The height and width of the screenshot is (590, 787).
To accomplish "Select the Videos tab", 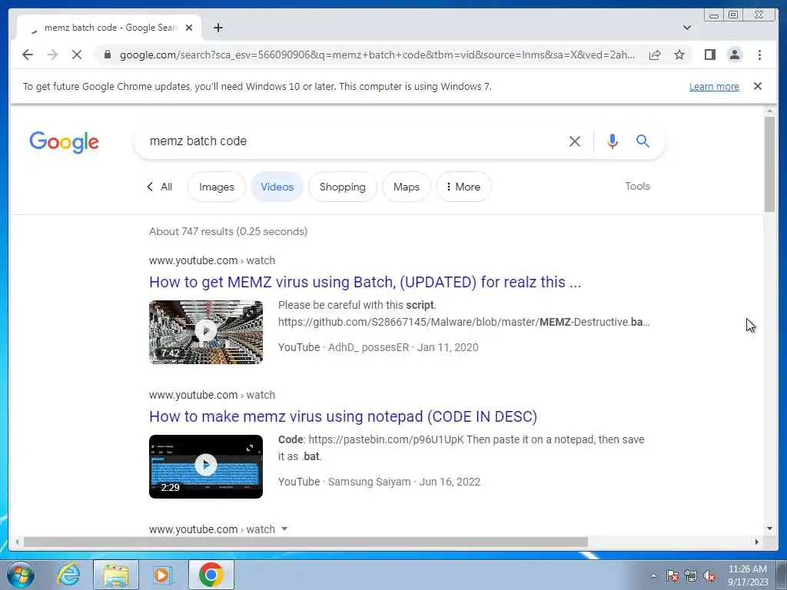I will 277,187.
